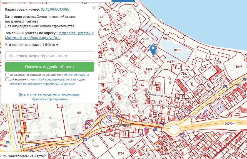Image resolution: width=247 pixels, height=159 pixels.
Task: Click the Баракат place marker icon
Action: coord(146,129)
